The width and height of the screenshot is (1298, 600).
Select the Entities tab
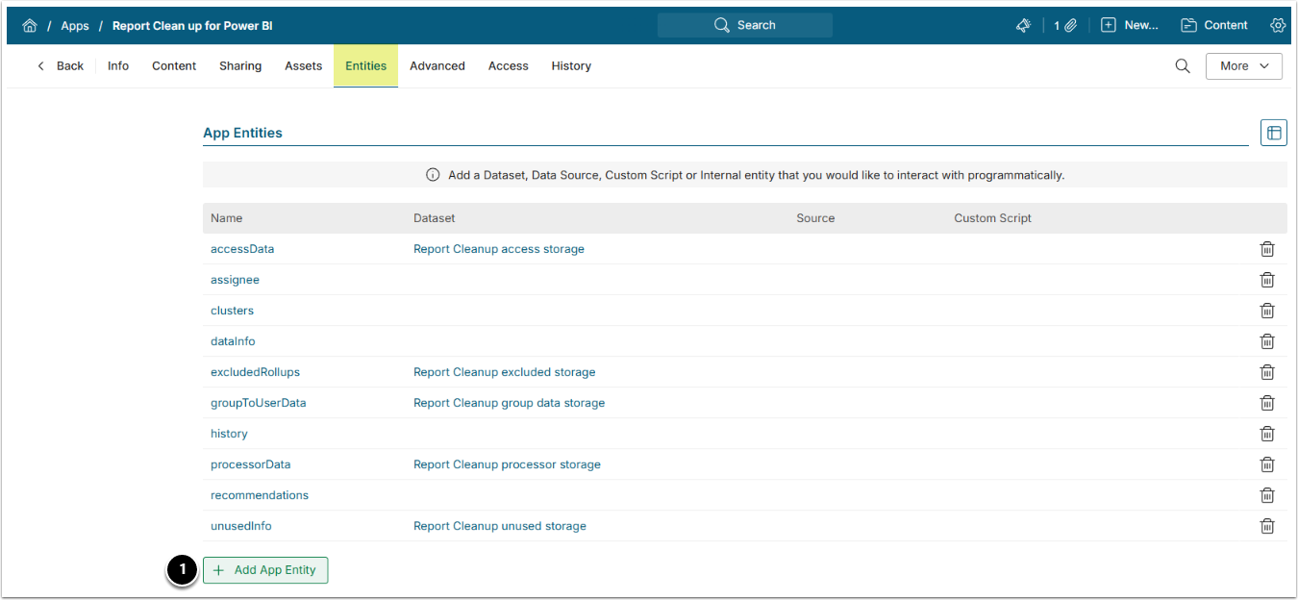pos(366,66)
